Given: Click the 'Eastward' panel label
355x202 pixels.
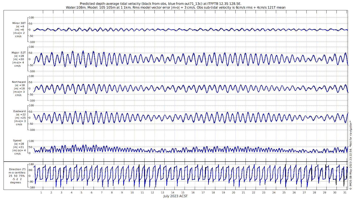Looking at the screenshot, I should pyautogui.click(x=20, y=111).
